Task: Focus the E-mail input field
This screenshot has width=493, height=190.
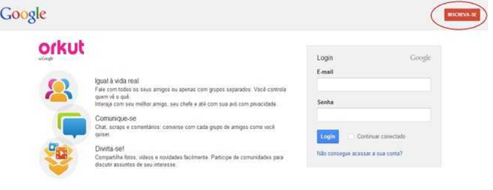Action: 374,85
